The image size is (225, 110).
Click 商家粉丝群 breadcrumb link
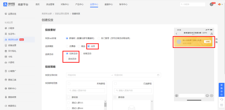click(x=47, y=14)
